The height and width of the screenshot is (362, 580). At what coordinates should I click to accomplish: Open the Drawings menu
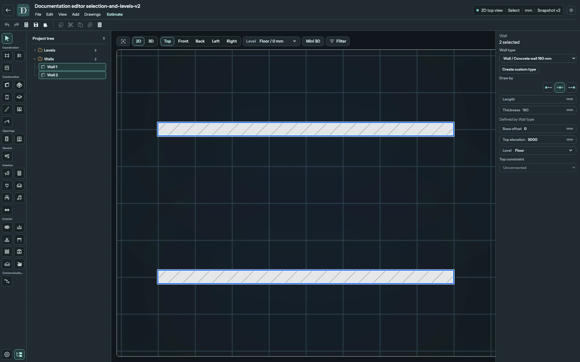92,14
